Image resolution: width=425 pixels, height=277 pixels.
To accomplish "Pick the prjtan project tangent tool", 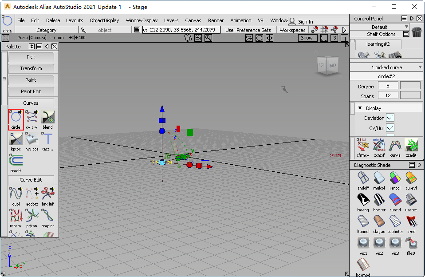I will tap(31, 218).
